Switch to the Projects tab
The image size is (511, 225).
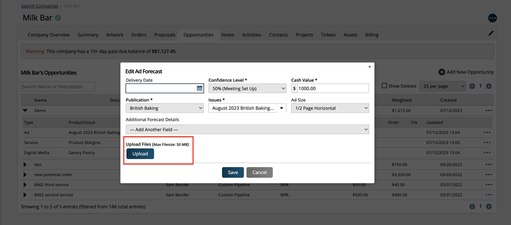(x=305, y=35)
